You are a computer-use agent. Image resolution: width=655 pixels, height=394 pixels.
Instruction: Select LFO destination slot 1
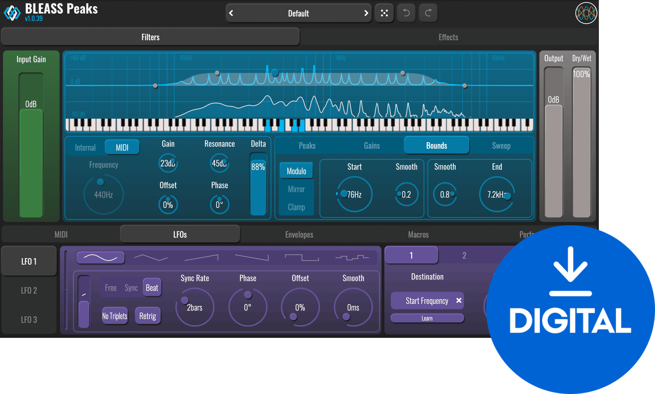[411, 255]
